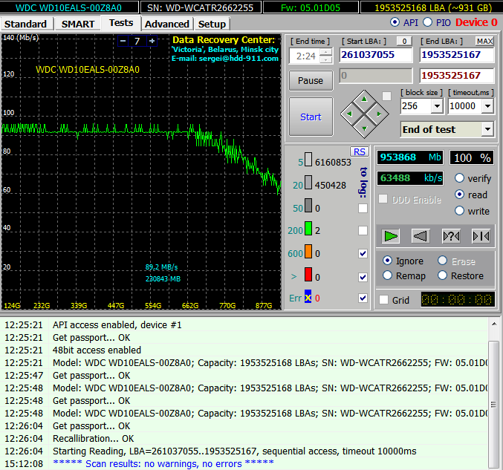The height and width of the screenshot is (470, 503).
Task: Toggle small checkbox beside diamond navigator
Action: tap(387, 96)
